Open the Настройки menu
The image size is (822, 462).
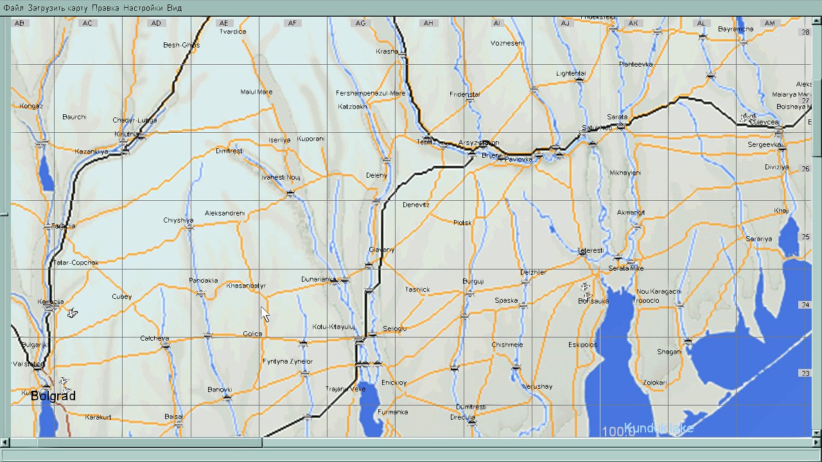143,8
